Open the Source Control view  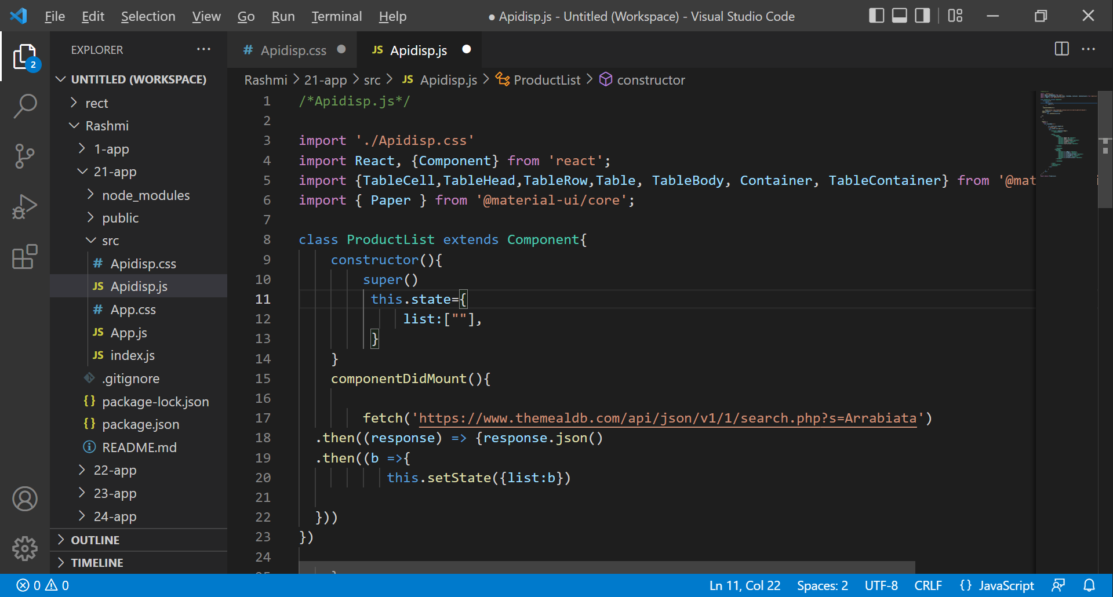pyautogui.click(x=25, y=156)
